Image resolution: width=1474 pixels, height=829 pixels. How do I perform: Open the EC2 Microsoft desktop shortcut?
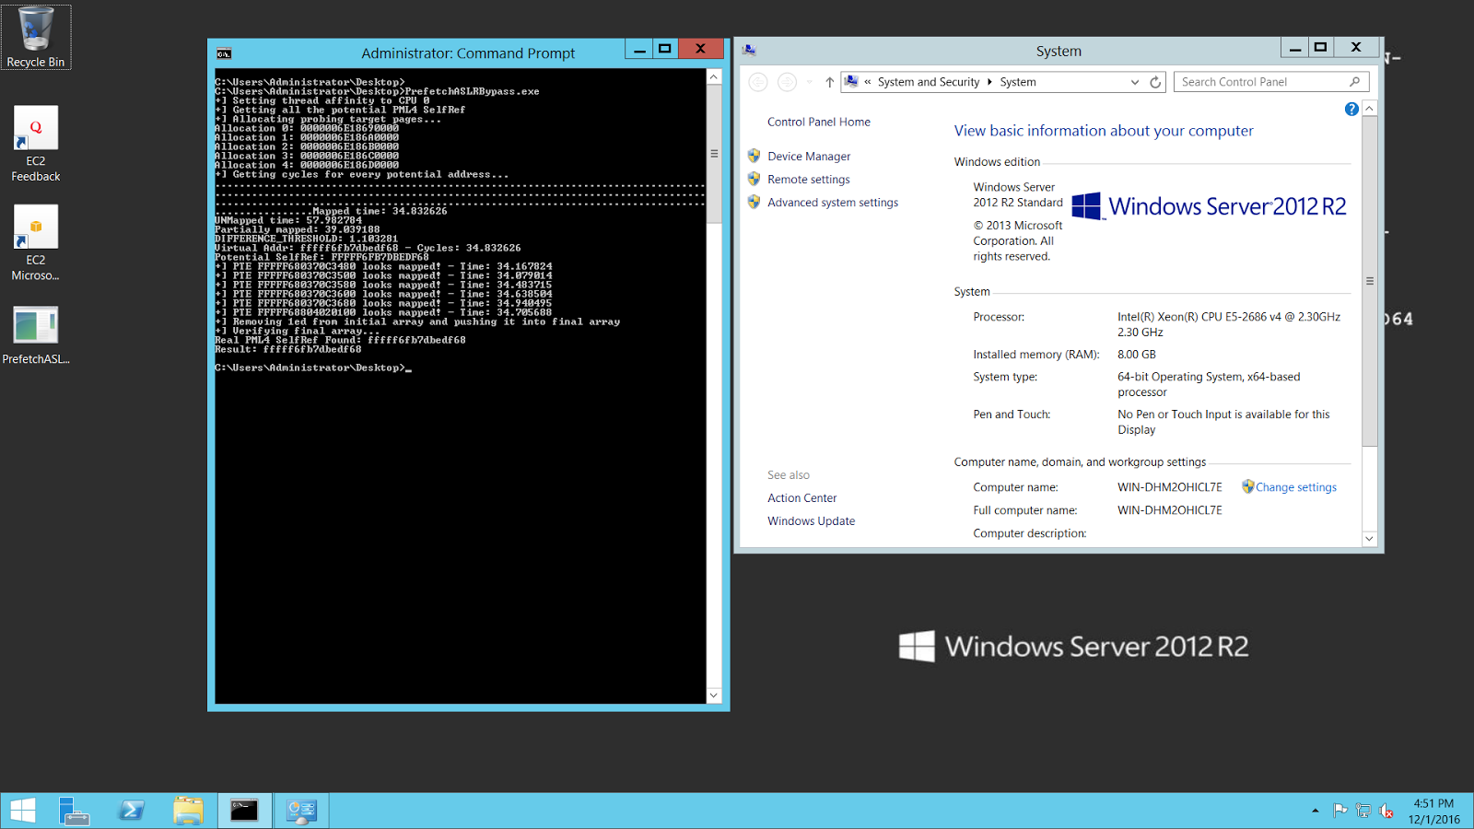tap(36, 242)
